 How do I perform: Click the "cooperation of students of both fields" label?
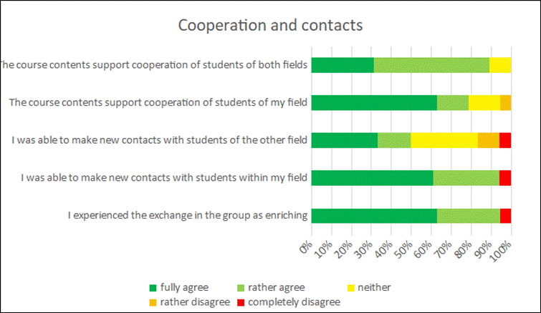[153, 65]
